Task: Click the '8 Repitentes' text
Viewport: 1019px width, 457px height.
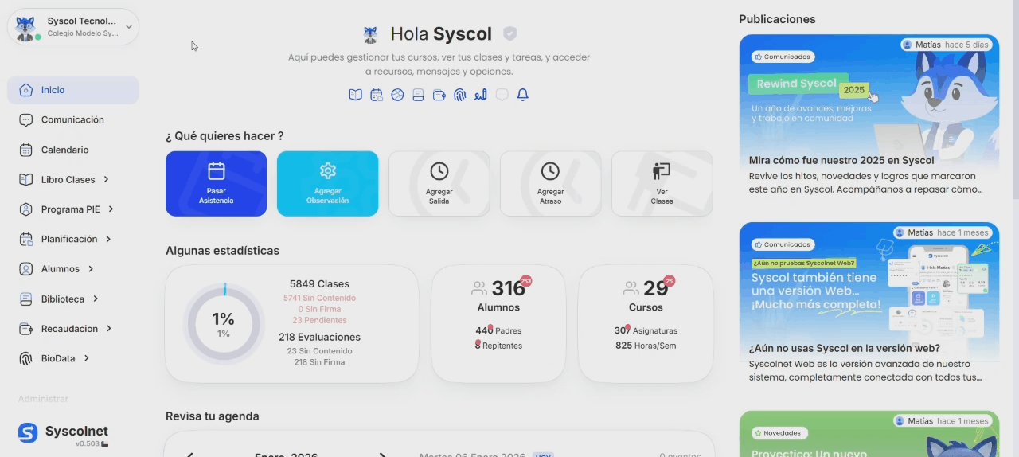Action: click(498, 346)
